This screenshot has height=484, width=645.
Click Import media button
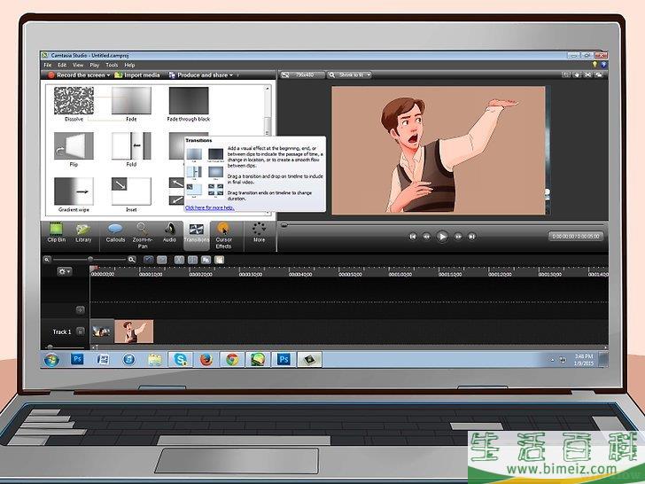pos(137,74)
